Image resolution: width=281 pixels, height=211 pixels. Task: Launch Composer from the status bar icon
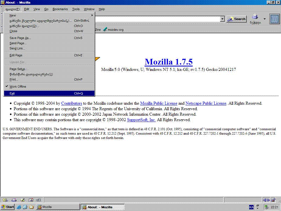point(23,200)
